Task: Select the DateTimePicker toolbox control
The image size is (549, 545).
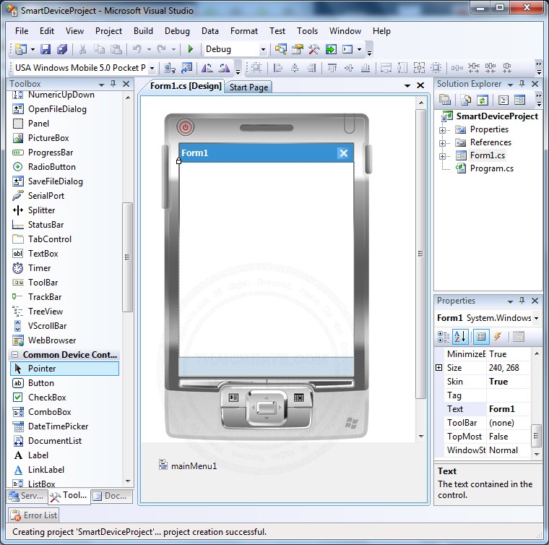Action: pos(58,426)
